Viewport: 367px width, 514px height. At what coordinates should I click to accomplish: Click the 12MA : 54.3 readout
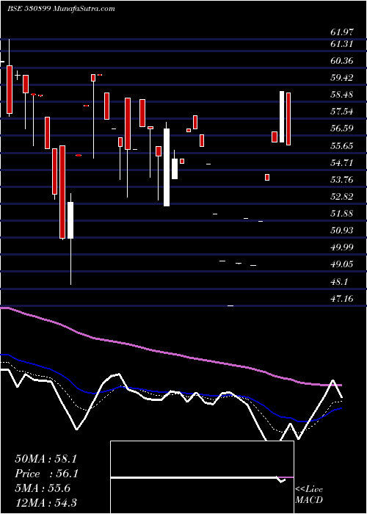coord(46,503)
